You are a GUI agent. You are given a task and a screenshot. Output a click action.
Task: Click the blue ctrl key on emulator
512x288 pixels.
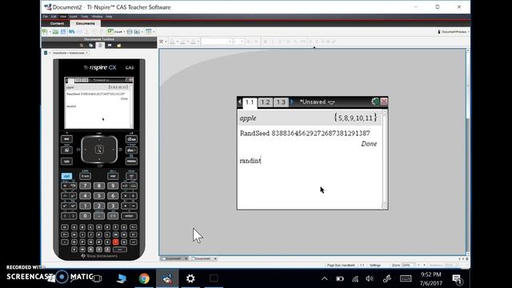(66, 176)
